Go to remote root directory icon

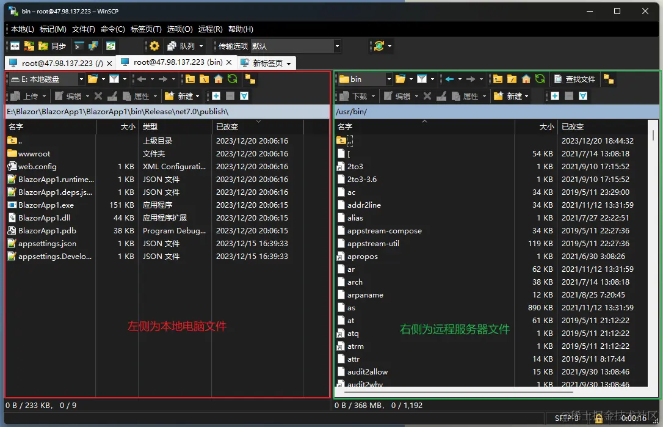(x=512, y=79)
